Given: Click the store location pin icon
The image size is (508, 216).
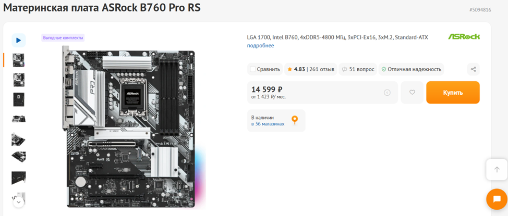Looking at the screenshot, I should pyautogui.click(x=295, y=120).
